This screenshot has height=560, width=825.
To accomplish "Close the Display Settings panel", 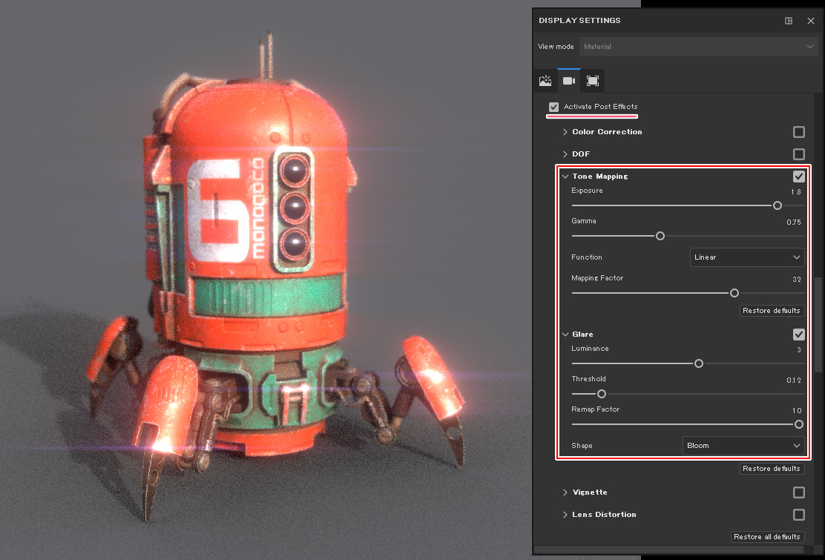I will (x=811, y=21).
